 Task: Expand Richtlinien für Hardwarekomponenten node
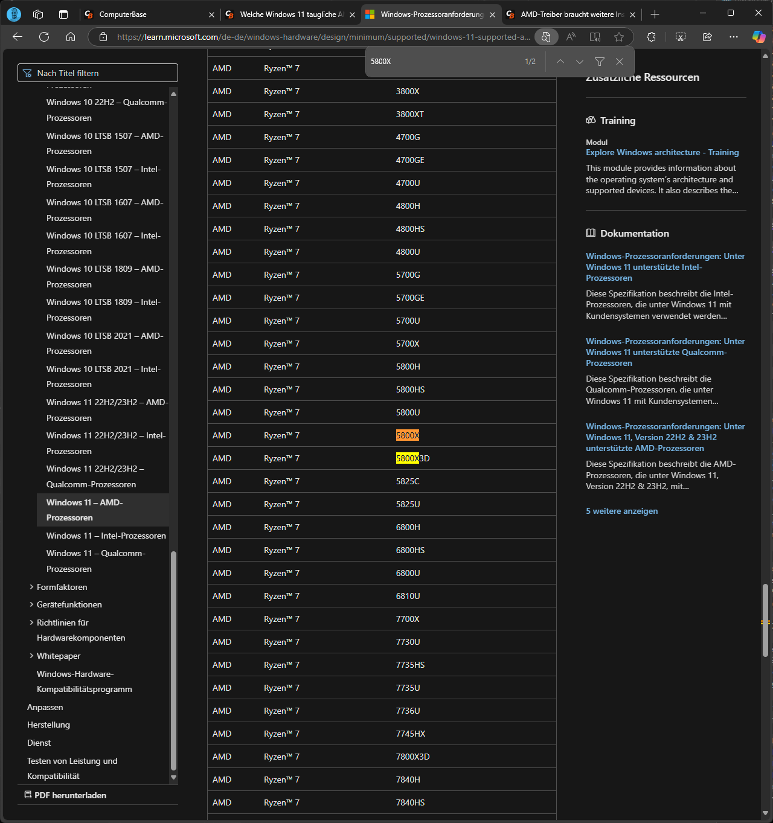tap(31, 623)
